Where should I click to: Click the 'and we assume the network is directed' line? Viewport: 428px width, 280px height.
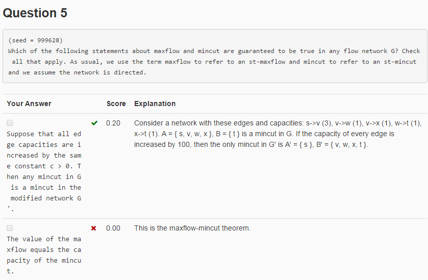point(77,72)
